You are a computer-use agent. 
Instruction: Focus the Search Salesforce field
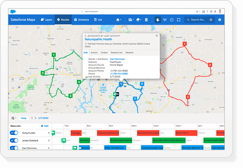[x=105, y=12]
